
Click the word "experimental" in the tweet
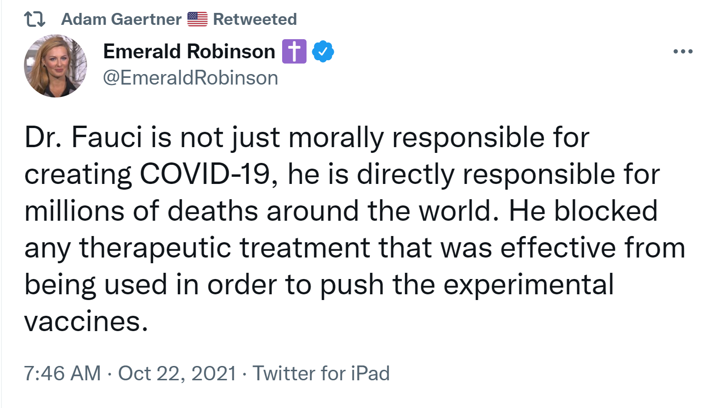coord(528,285)
